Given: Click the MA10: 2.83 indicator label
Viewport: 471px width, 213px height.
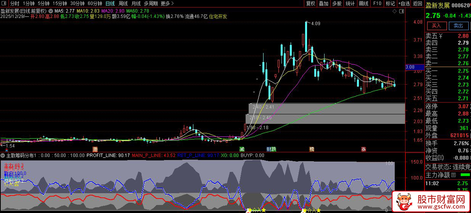Looking at the screenshot, I should coord(88,11).
